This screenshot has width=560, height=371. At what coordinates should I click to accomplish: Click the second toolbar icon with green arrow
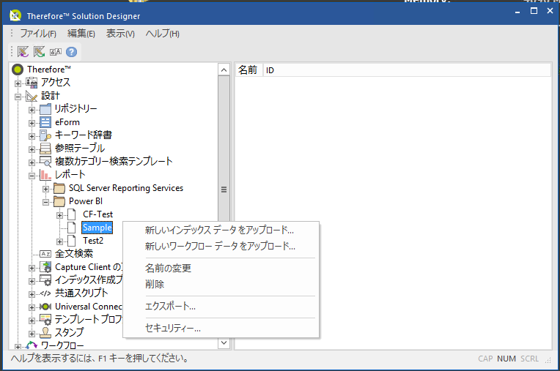point(39,52)
